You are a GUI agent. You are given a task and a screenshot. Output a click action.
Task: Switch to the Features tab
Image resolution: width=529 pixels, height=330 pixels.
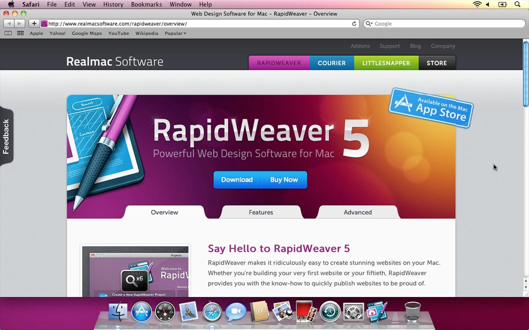tap(261, 212)
